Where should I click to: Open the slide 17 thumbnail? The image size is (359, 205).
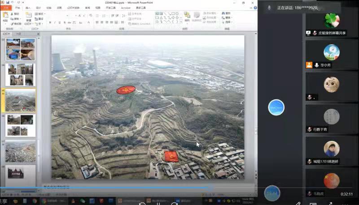20,151
